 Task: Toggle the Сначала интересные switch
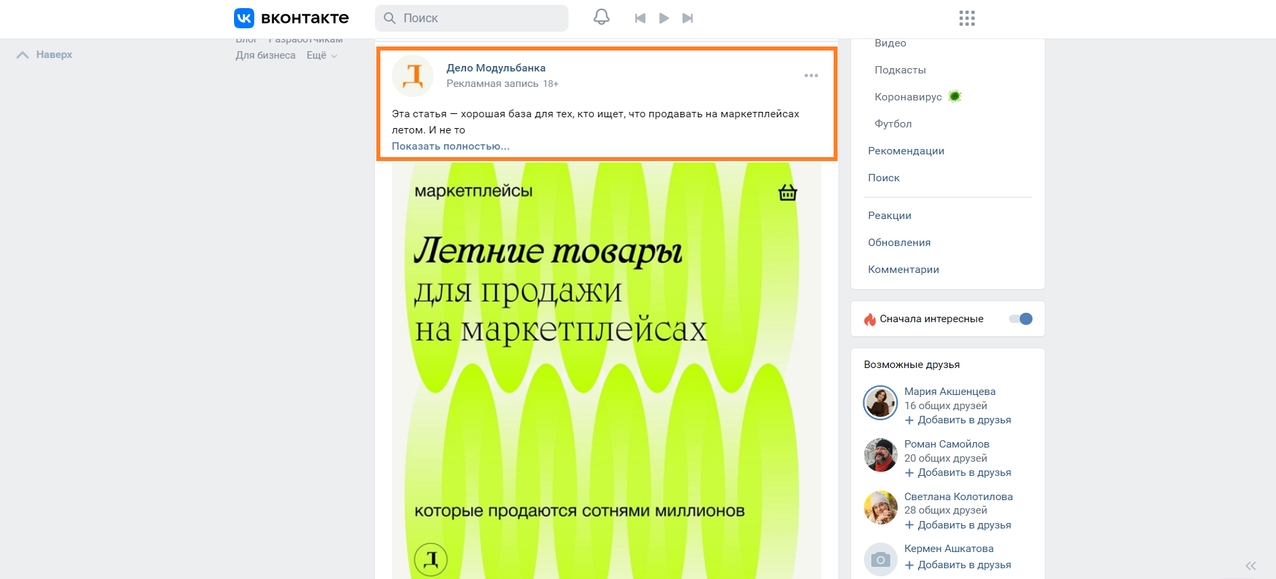point(1020,319)
